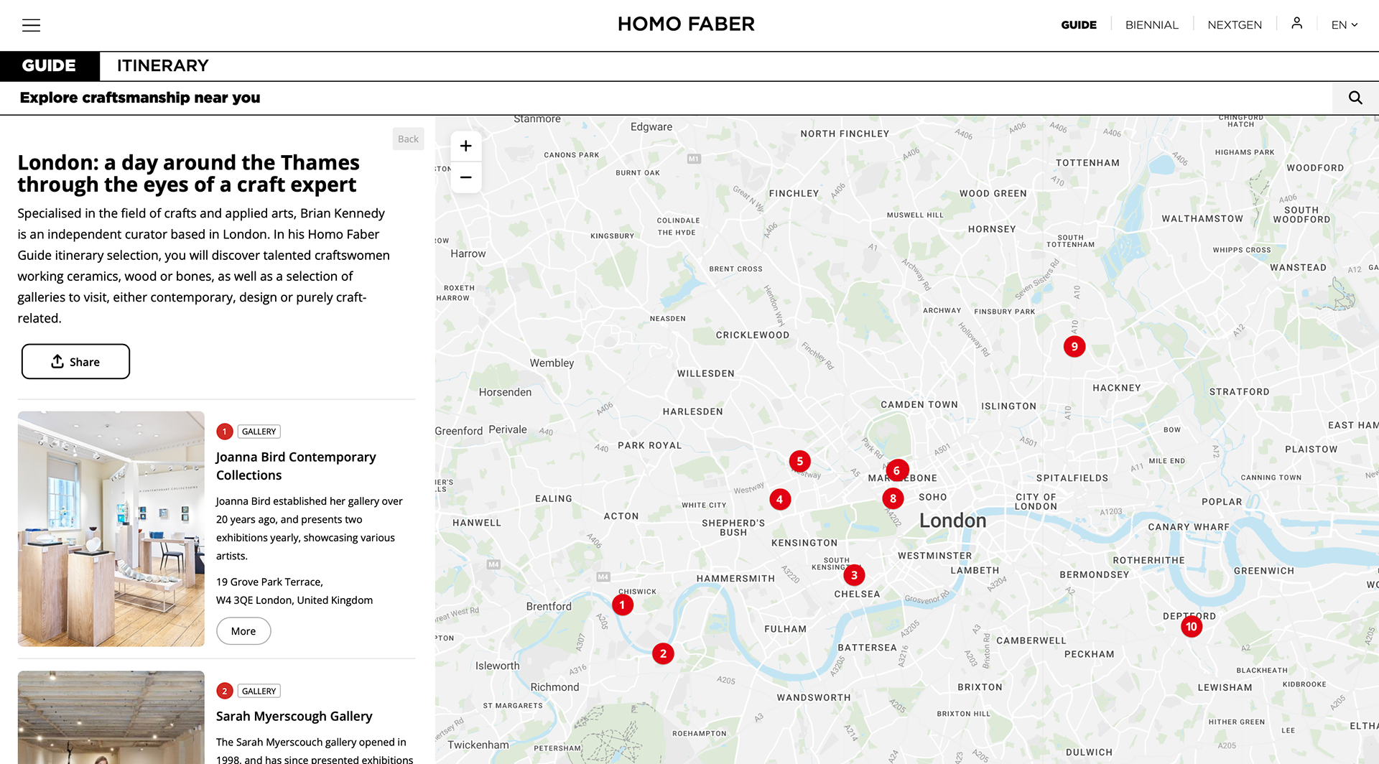Open Joanna Bird Contemporary Collections title
The height and width of the screenshot is (764, 1379).
coord(296,466)
